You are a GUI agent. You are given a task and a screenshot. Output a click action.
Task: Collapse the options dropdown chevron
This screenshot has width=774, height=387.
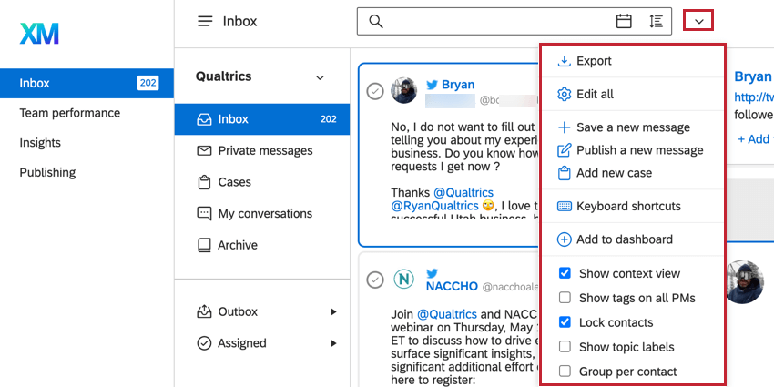point(698,21)
